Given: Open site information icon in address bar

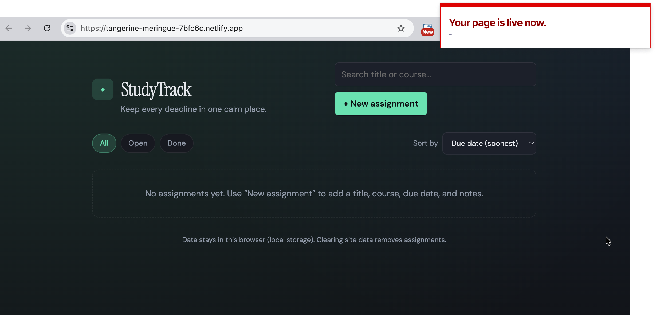Looking at the screenshot, I should click(x=70, y=28).
